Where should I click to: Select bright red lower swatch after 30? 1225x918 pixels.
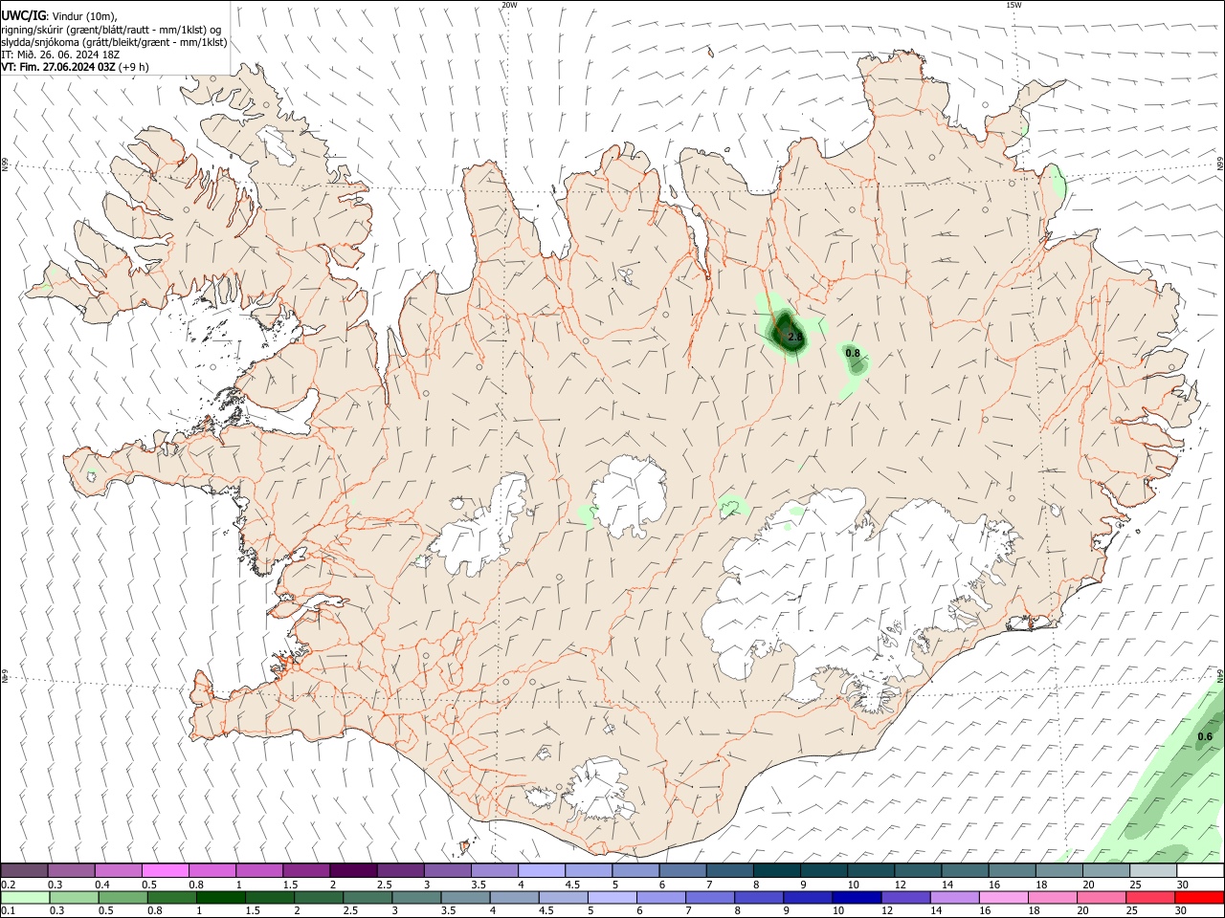coord(1199,897)
